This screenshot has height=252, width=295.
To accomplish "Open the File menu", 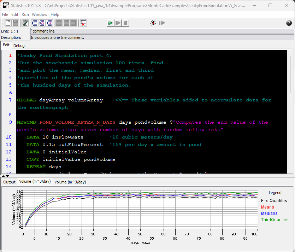I will [5, 14].
